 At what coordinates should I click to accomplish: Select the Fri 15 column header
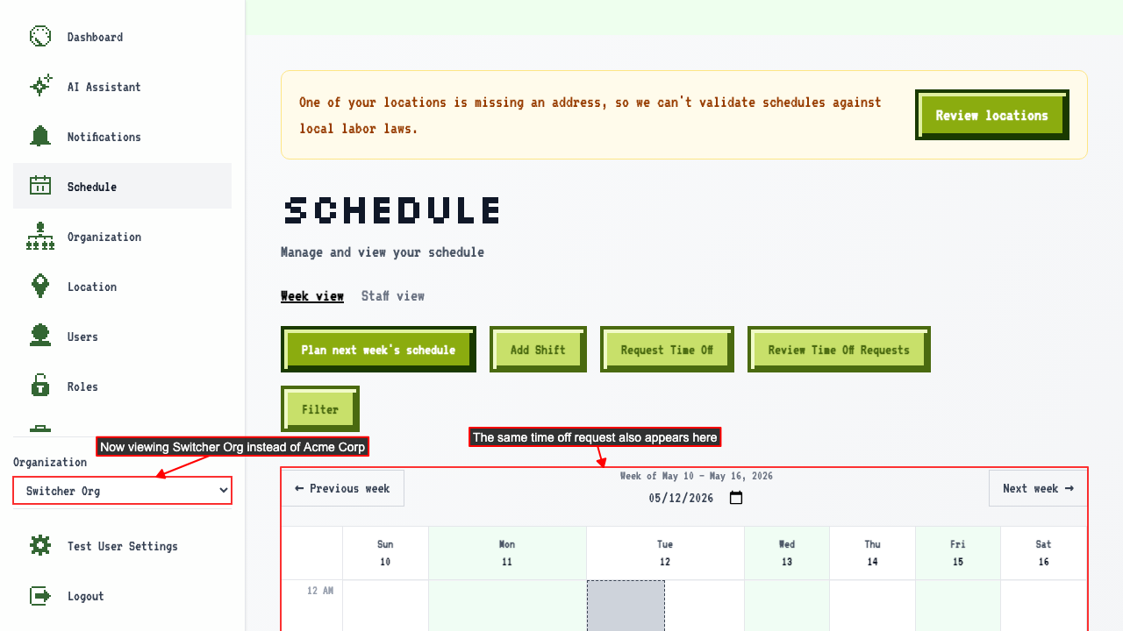coord(958,553)
